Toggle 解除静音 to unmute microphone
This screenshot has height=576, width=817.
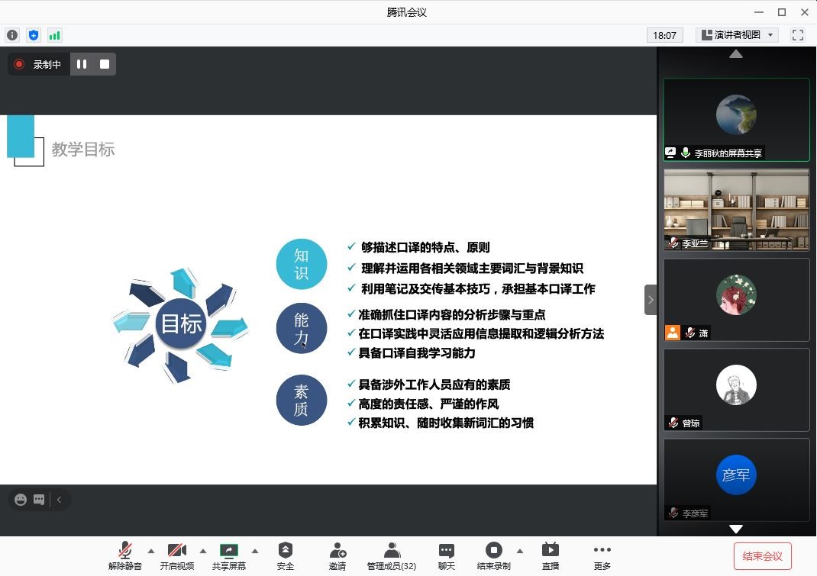(x=124, y=555)
